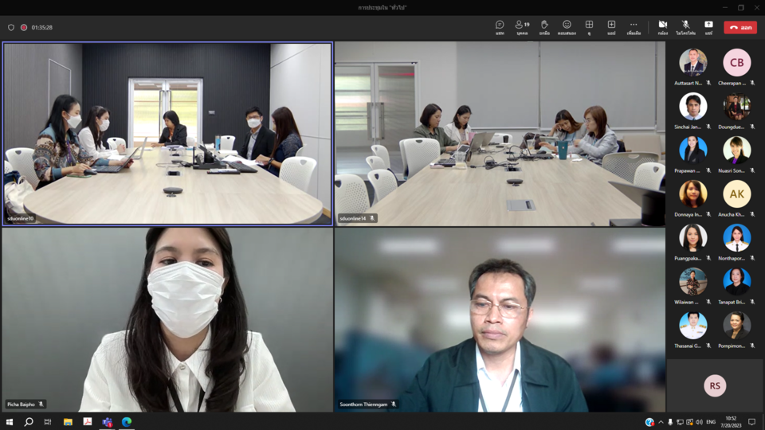Click the recording indicator icon
Screen dimensions: 765x430
(24, 27)
